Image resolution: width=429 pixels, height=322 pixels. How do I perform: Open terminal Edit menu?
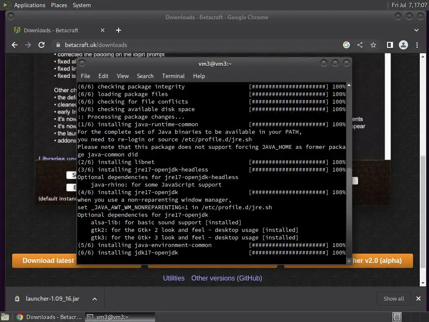point(103,76)
